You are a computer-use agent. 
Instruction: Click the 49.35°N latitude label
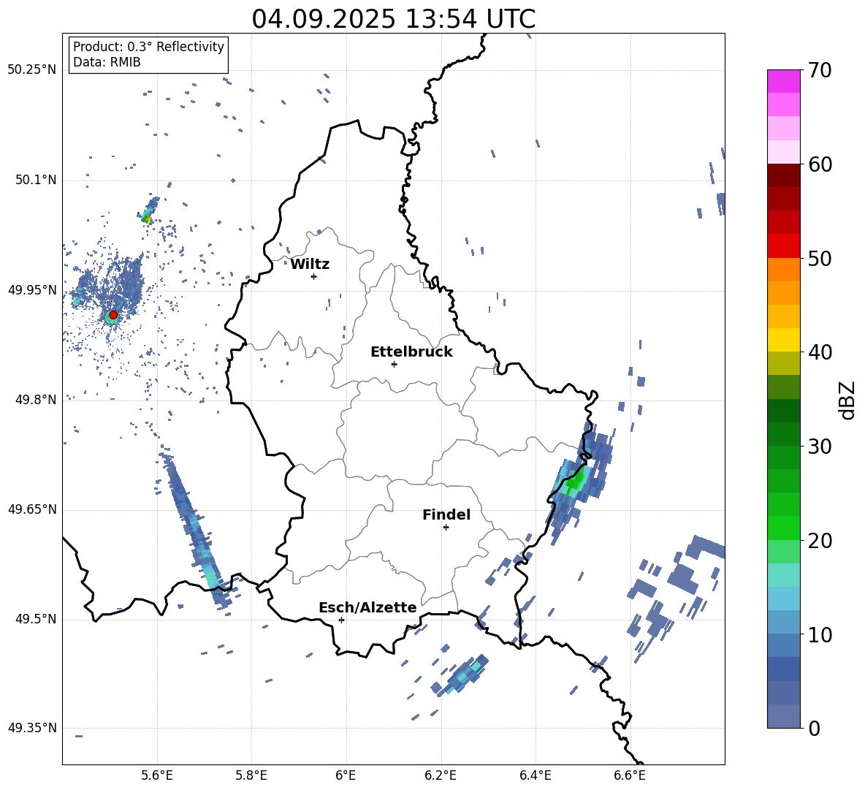click(32, 728)
